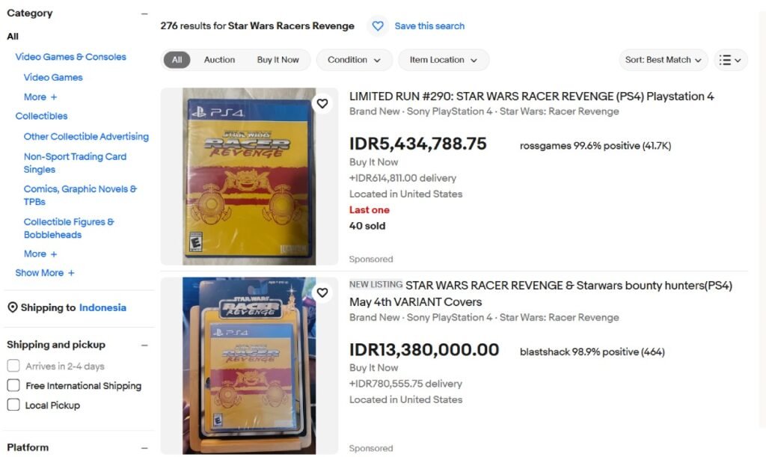Screen dimensions: 766x457
Task: Open the Condition filter dropdown
Action: pos(354,60)
